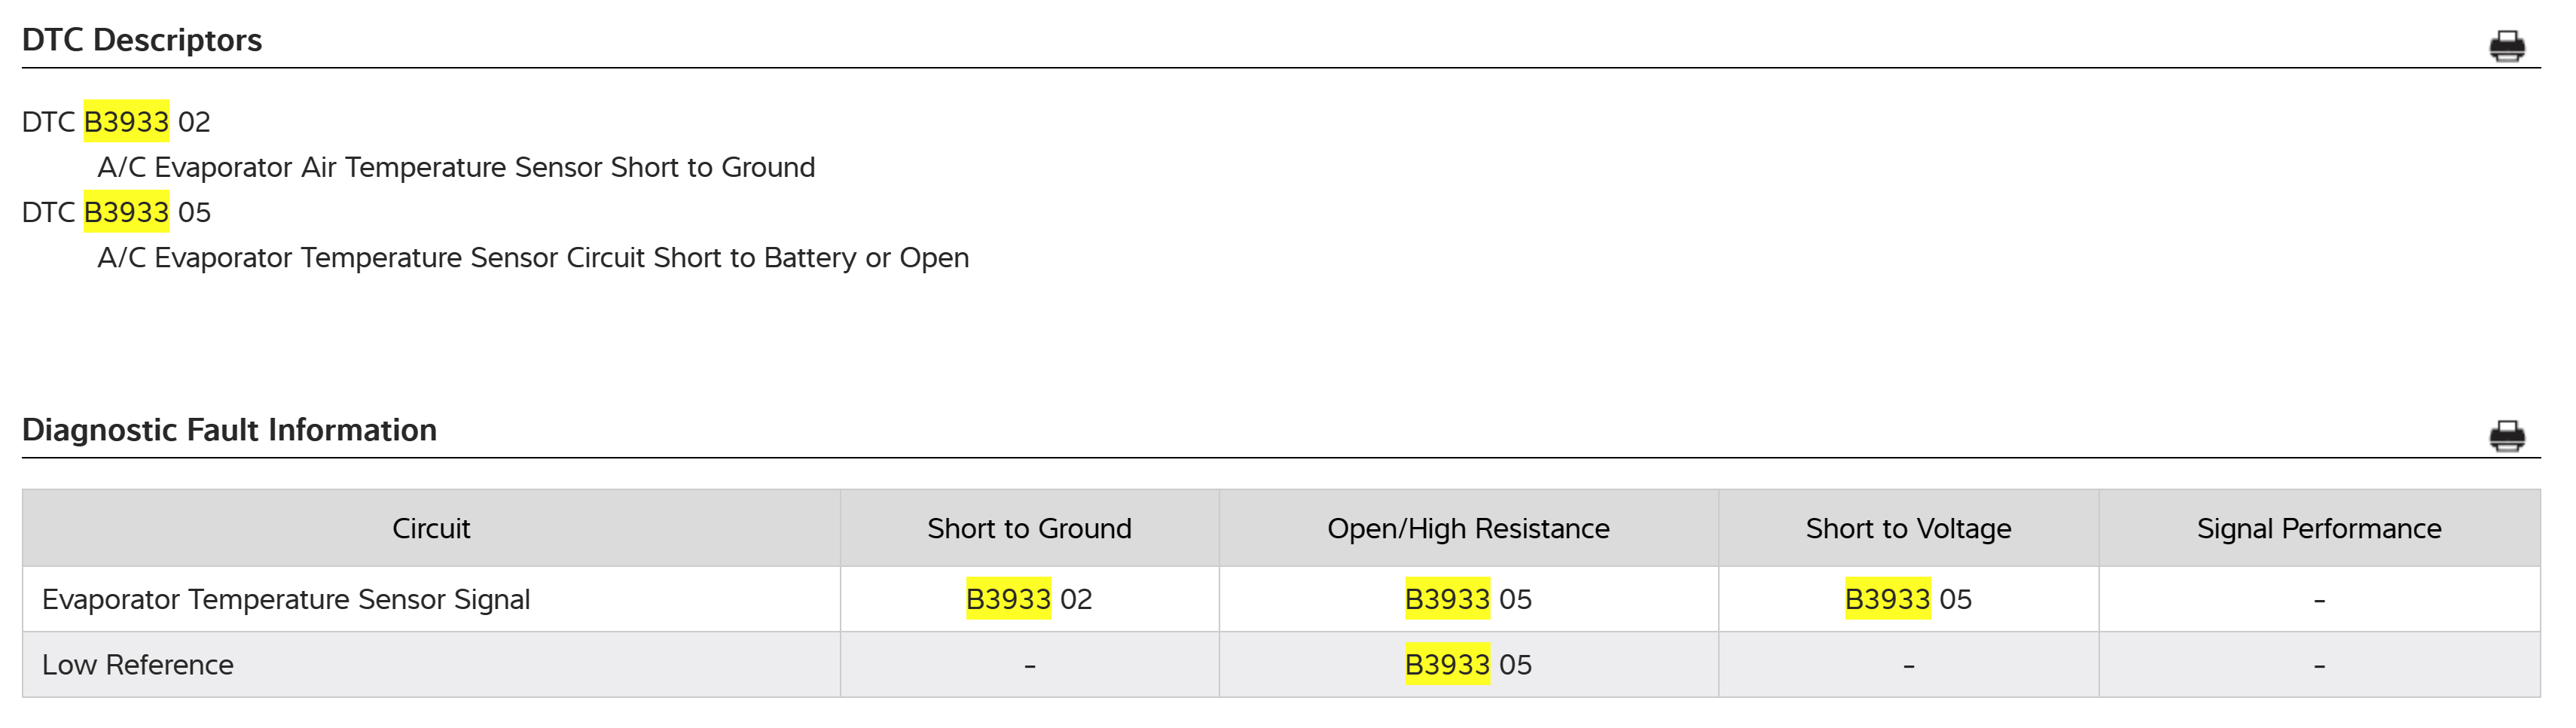Select the Low Reference row label

point(138,665)
